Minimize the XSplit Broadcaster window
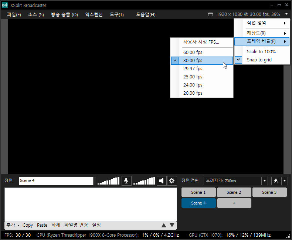This screenshot has width=292, height=240. point(272,5)
